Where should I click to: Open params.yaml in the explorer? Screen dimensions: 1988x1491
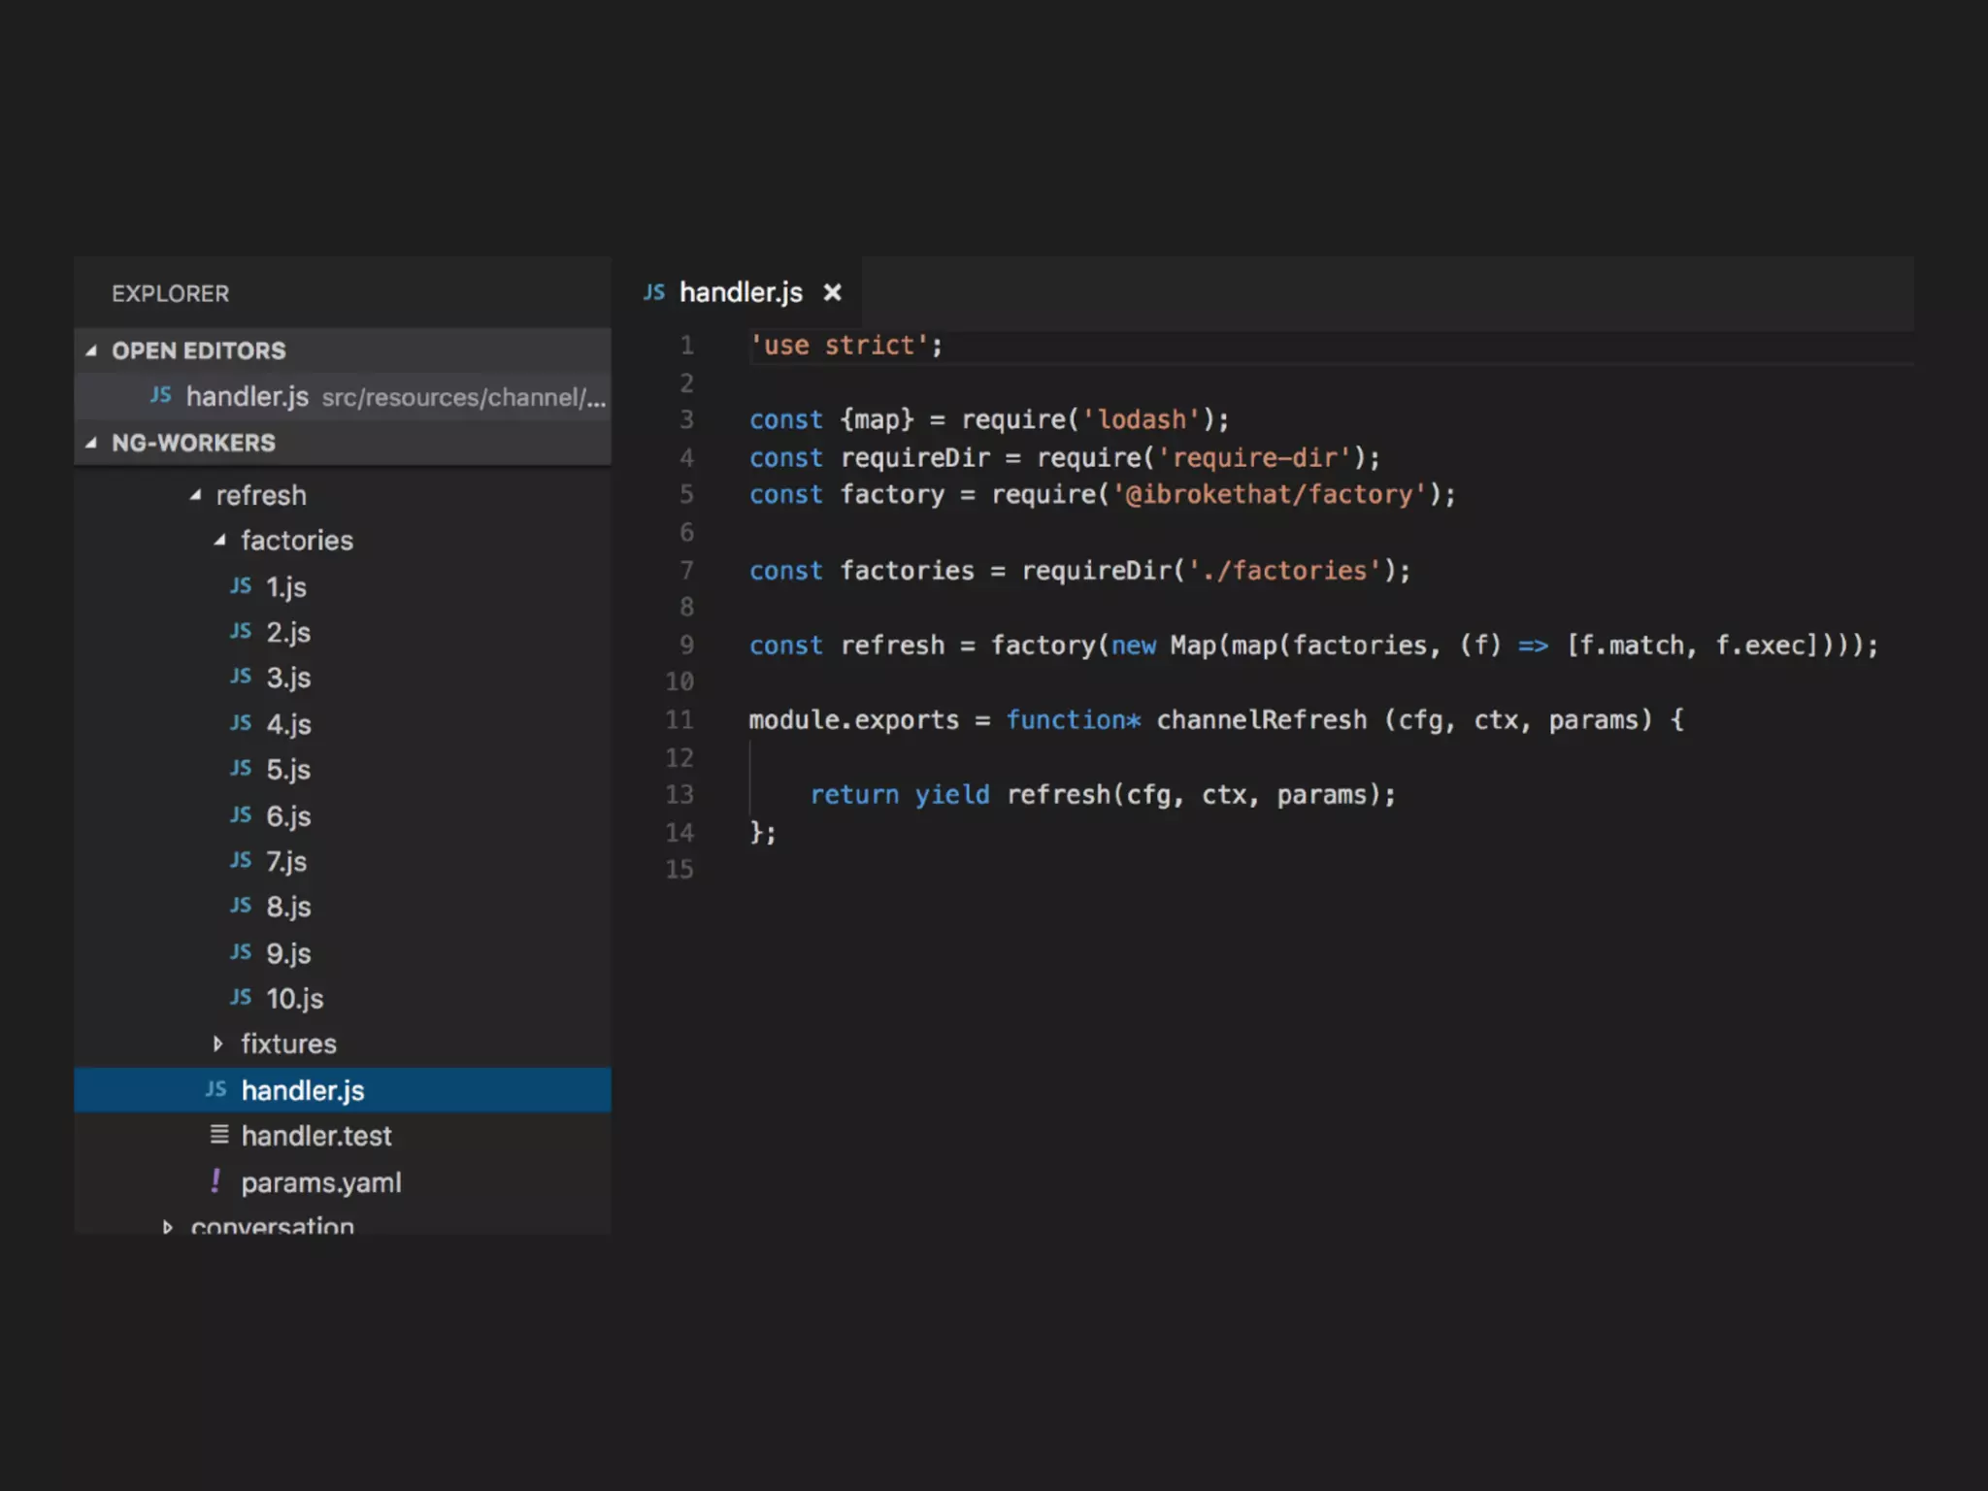[320, 1182]
